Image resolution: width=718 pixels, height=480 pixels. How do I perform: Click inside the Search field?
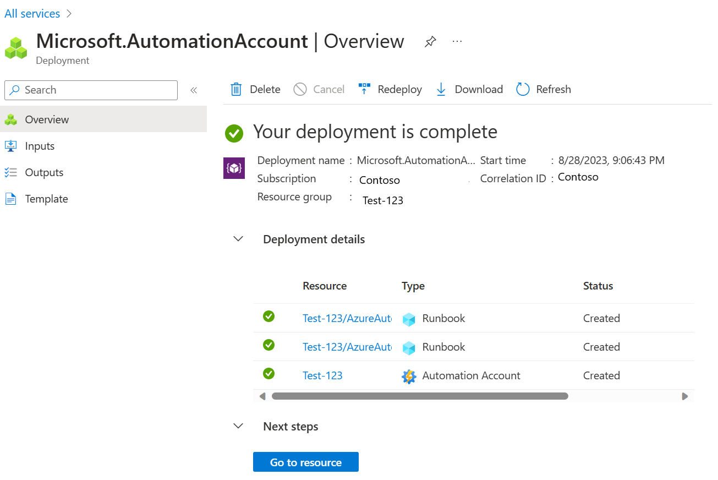pyautogui.click(x=91, y=90)
